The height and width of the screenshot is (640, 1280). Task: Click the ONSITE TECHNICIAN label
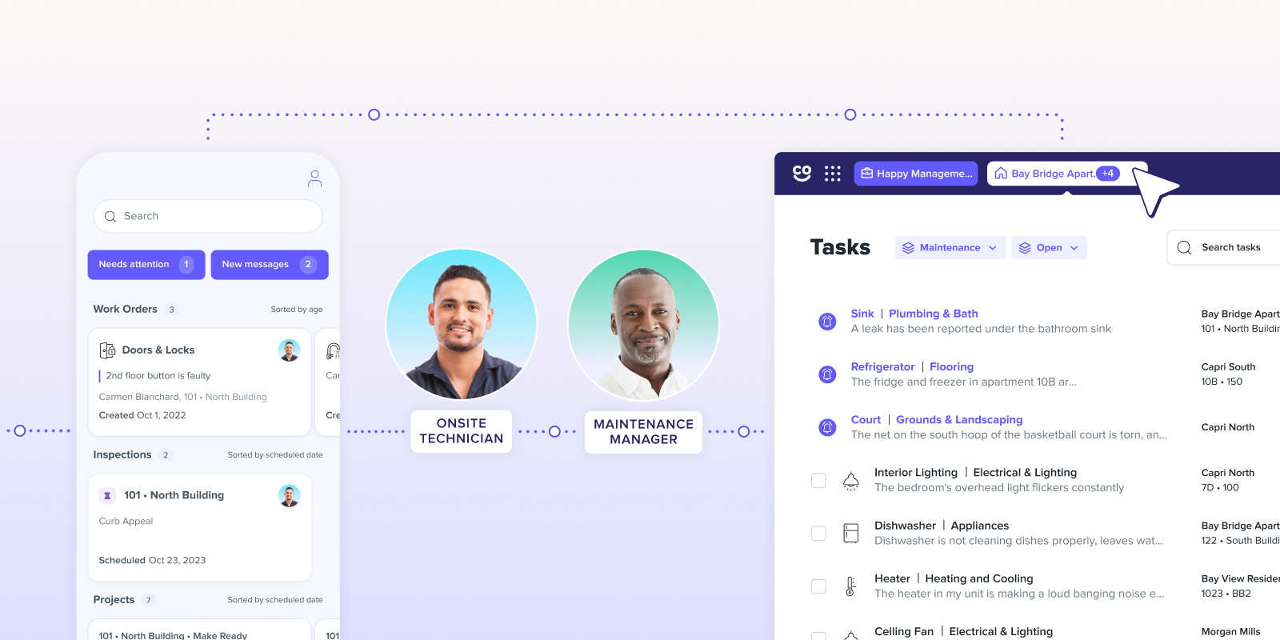click(x=462, y=431)
